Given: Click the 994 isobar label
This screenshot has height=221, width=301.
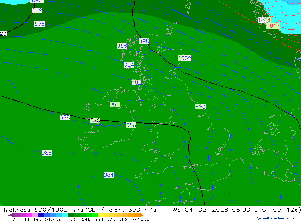Looking at the screenshot, I should click(129, 65).
